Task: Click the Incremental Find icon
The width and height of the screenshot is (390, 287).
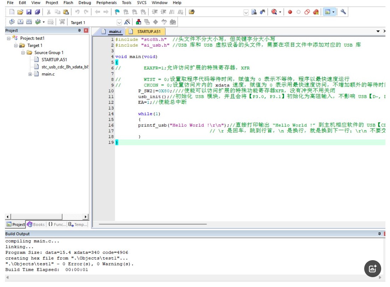Action: [x=262, y=12]
